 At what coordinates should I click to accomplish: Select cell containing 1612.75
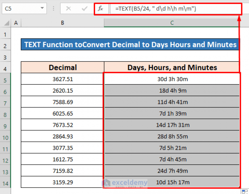point(63,159)
